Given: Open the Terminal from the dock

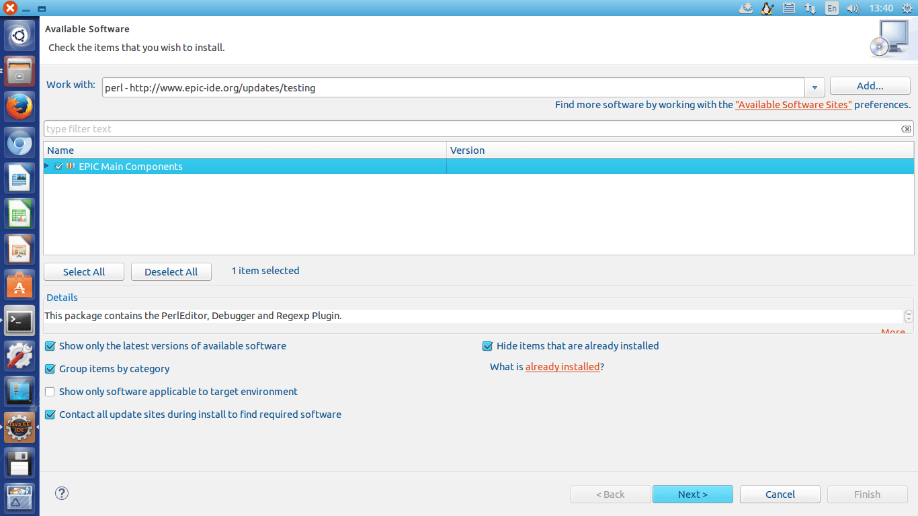Looking at the screenshot, I should (19, 321).
